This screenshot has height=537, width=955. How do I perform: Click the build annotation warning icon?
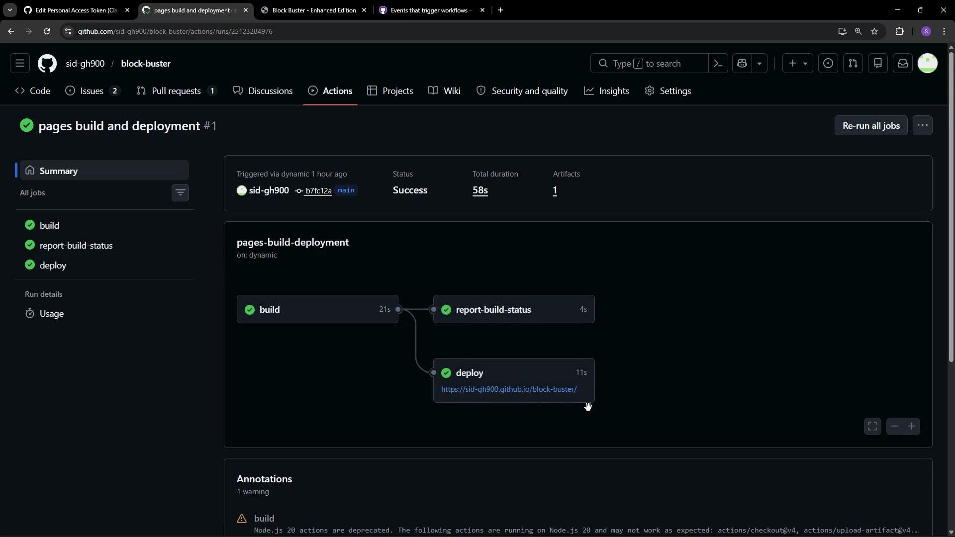242,519
